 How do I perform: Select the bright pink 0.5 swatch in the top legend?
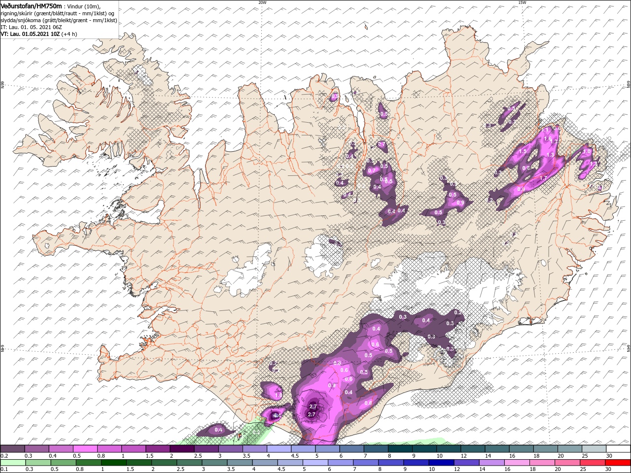[85, 449]
